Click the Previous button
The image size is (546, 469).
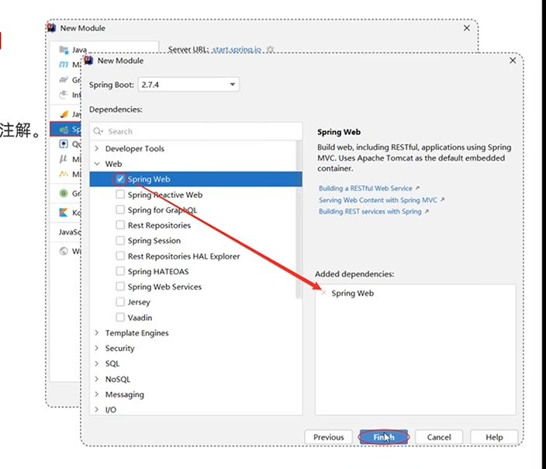328,437
